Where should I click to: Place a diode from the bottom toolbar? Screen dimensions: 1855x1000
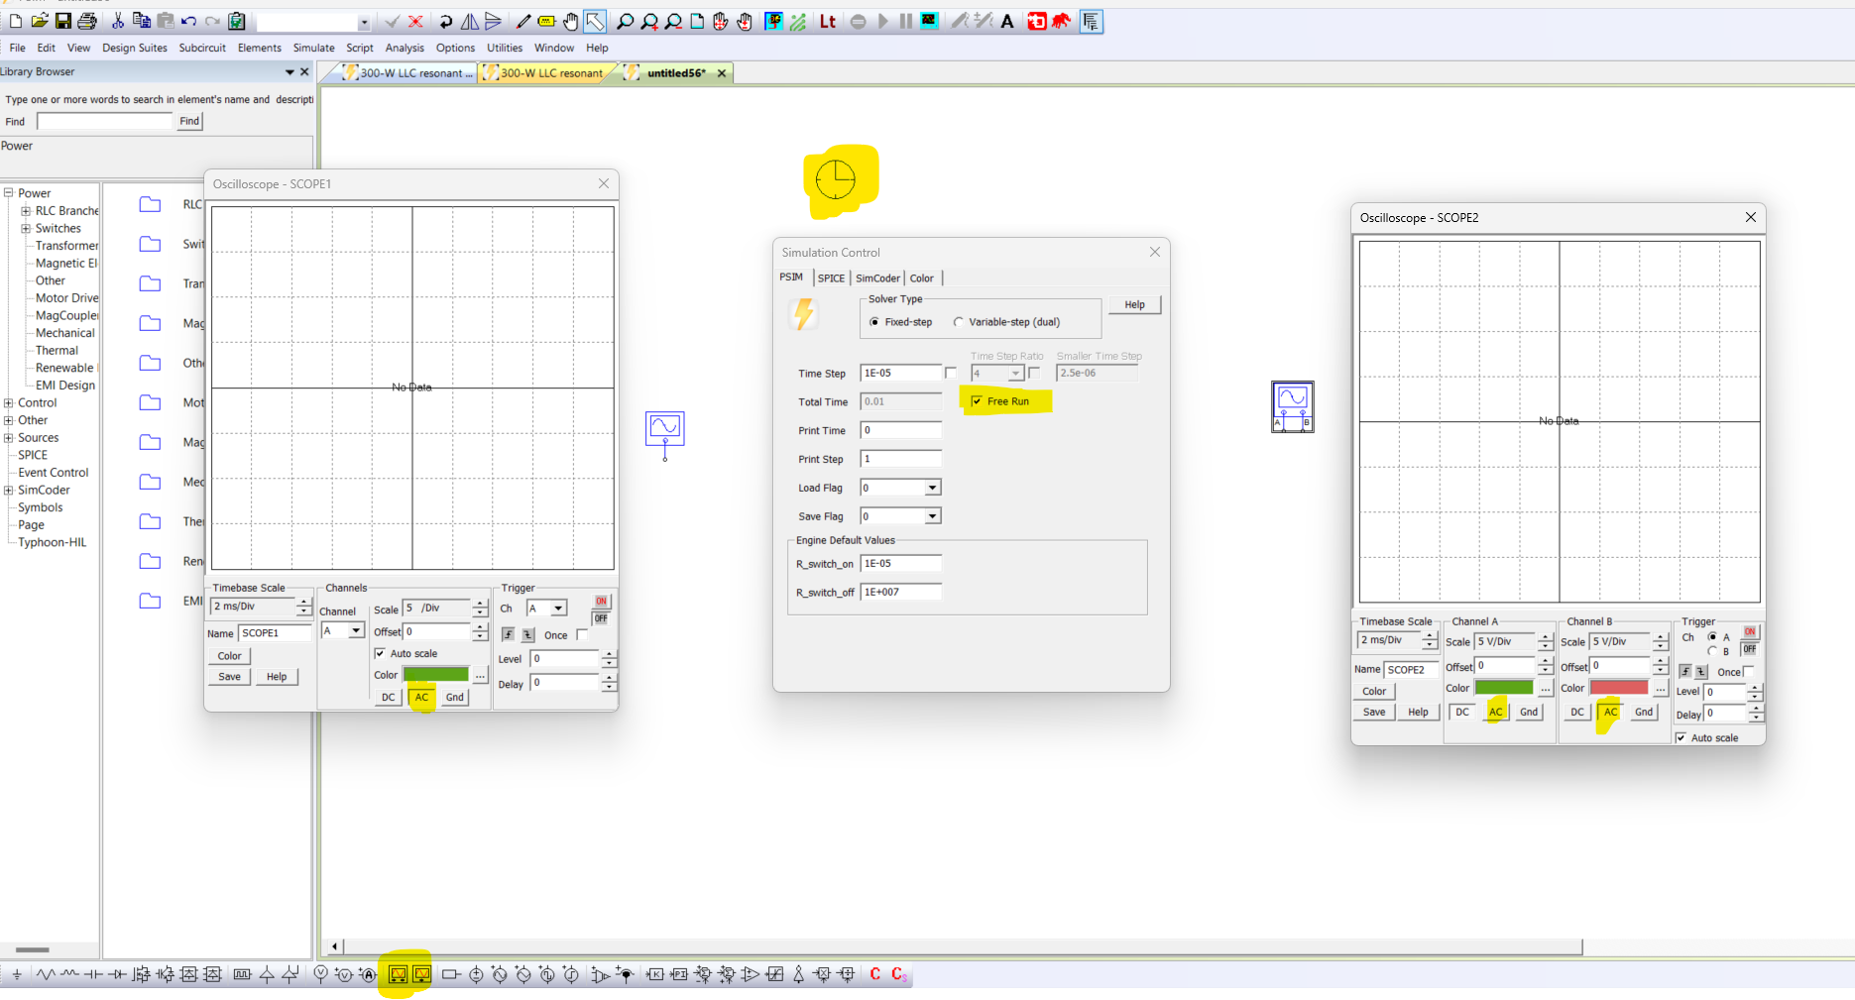(117, 975)
